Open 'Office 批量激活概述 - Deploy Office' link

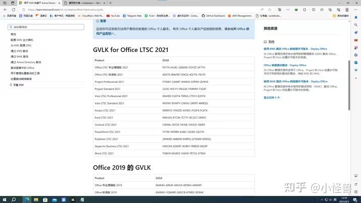(285, 65)
